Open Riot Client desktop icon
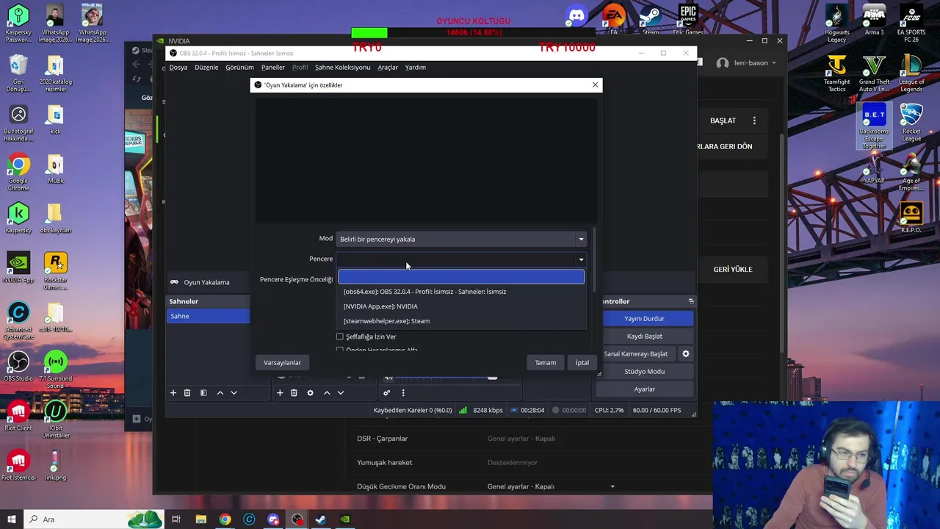The height and width of the screenshot is (529, 940). (18, 415)
